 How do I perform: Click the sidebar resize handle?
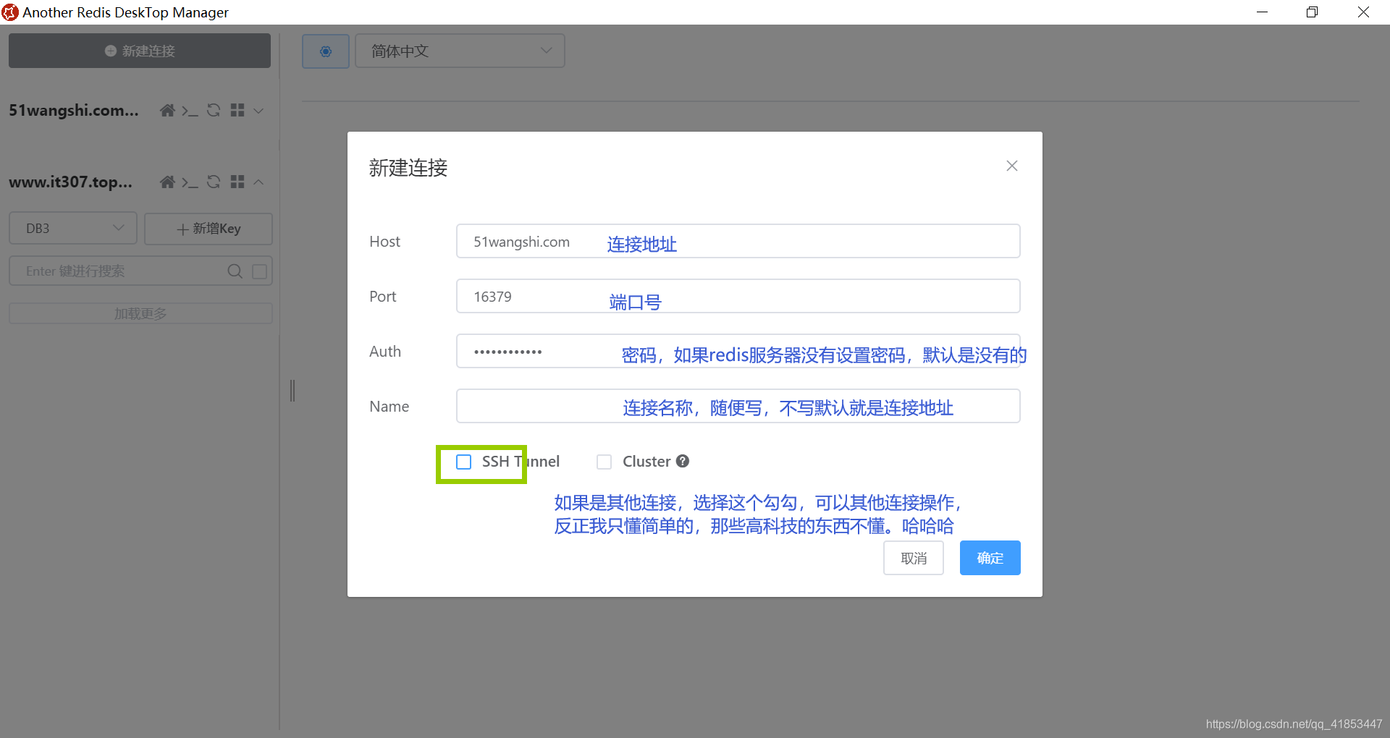pos(292,391)
